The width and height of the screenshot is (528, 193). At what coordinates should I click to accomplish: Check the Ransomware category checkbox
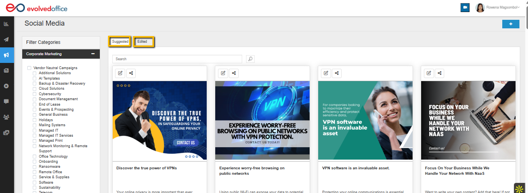(x=34, y=167)
